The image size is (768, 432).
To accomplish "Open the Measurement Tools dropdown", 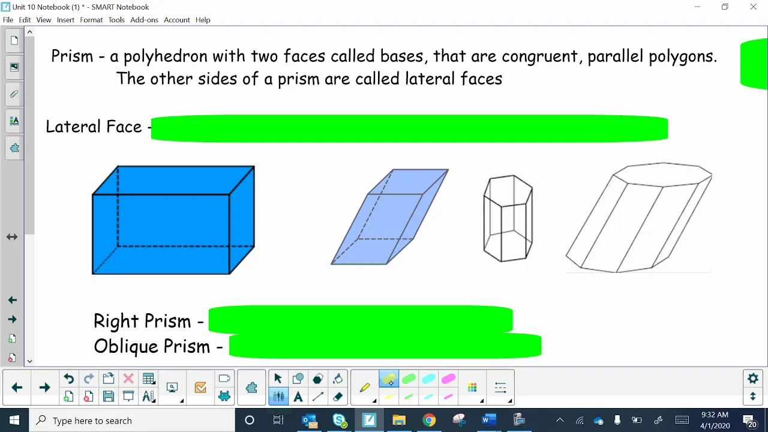I will tap(148, 397).
